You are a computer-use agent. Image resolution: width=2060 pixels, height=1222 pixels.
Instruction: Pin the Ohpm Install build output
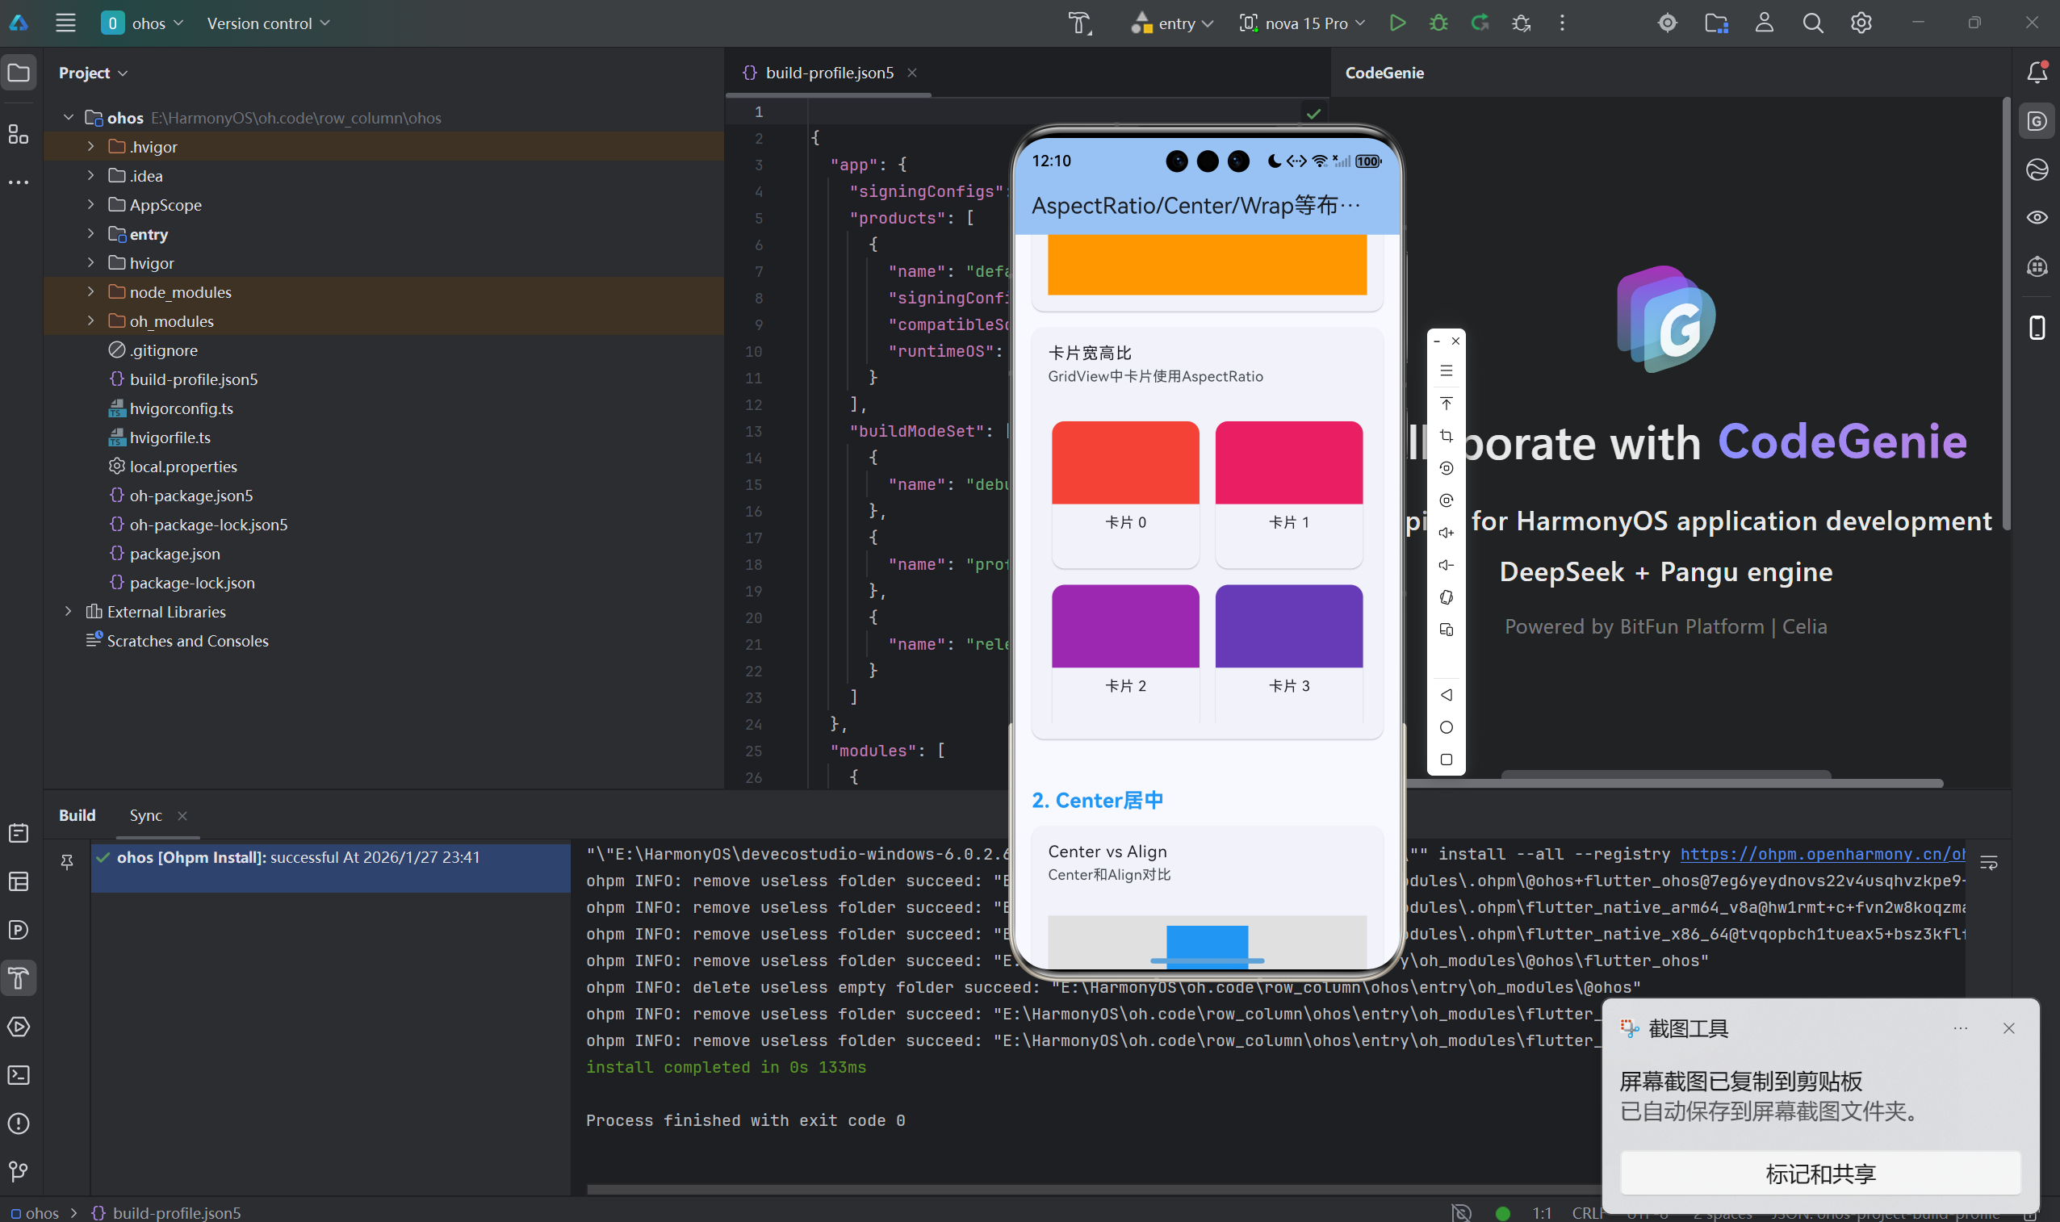coord(66,862)
